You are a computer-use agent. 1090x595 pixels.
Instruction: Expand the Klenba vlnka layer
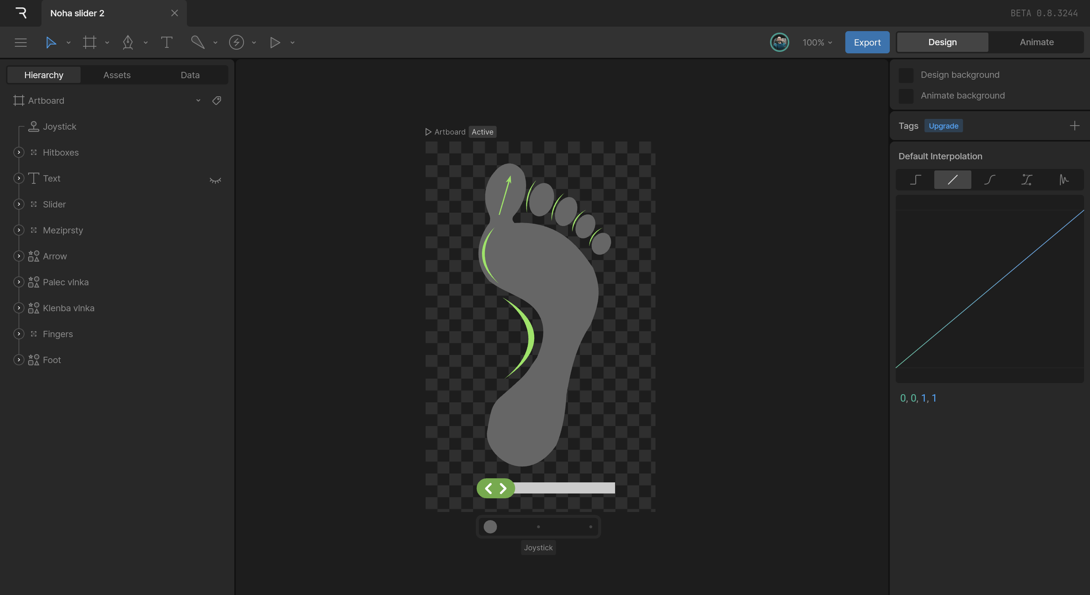coord(19,308)
